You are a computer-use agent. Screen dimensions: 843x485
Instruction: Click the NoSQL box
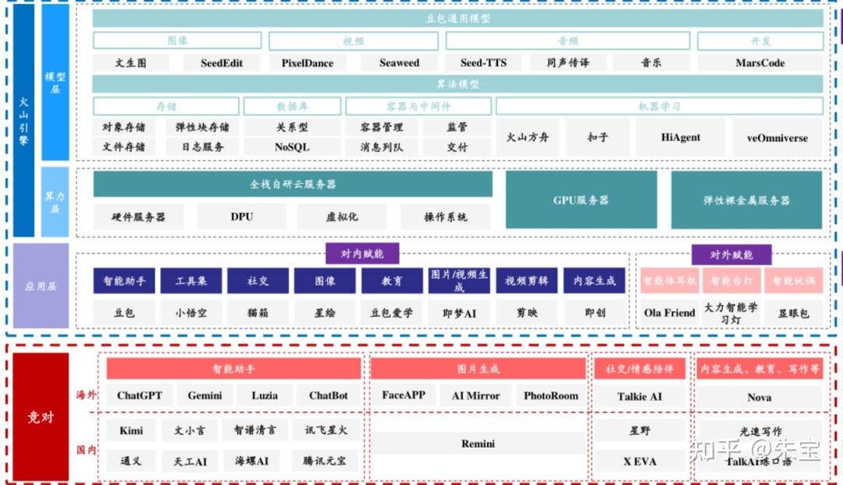coord(292,147)
